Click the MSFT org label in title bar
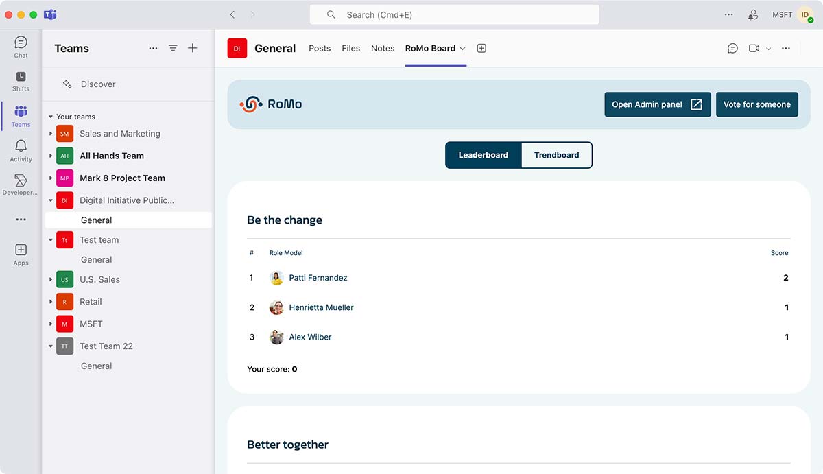 click(782, 14)
